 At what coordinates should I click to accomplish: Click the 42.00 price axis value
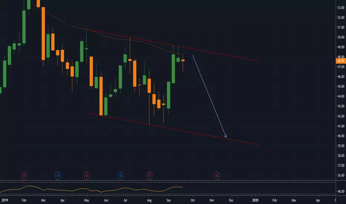point(341,116)
